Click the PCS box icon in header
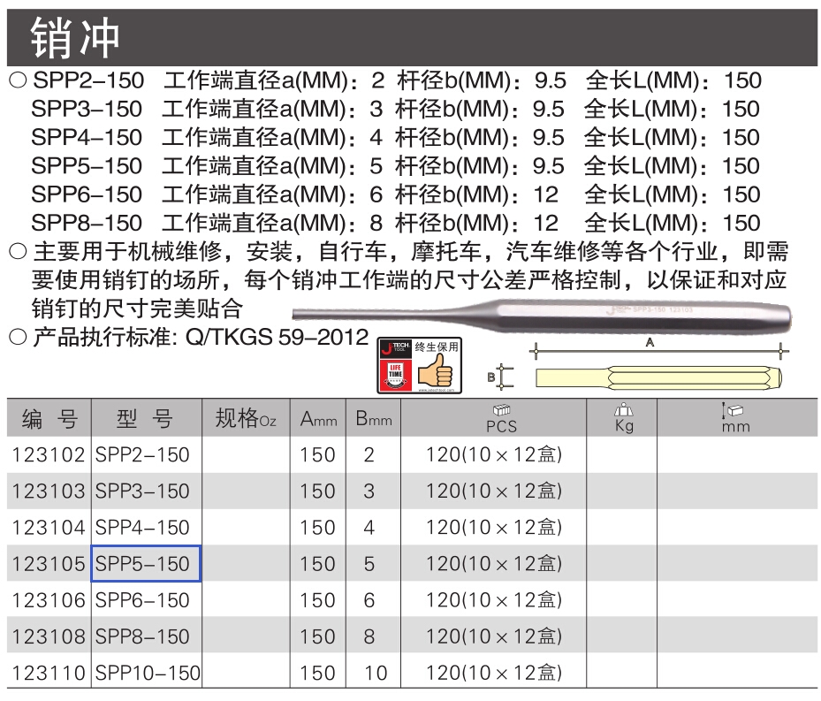This screenshot has height=701, width=821. click(x=501, y=409)
